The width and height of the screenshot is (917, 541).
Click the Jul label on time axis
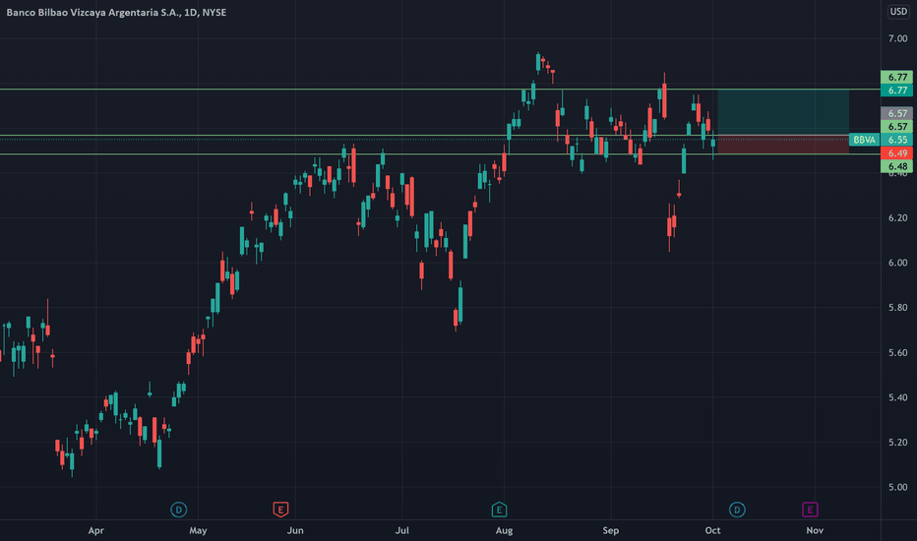point(401,530)
